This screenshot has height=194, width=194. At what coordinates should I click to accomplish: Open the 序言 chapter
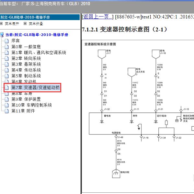(x=16, y=41)
